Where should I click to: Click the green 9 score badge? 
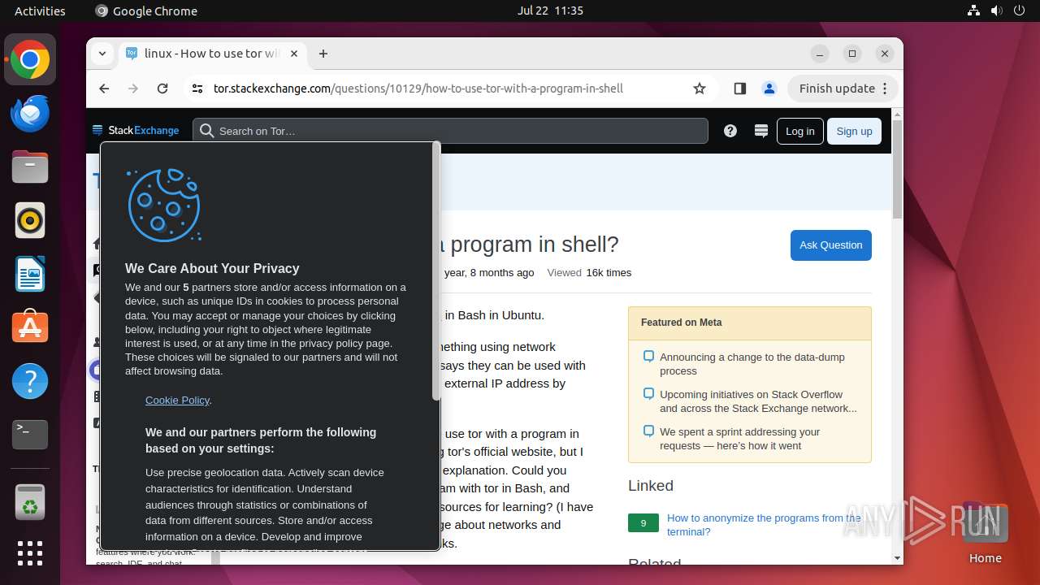[643, 523]
